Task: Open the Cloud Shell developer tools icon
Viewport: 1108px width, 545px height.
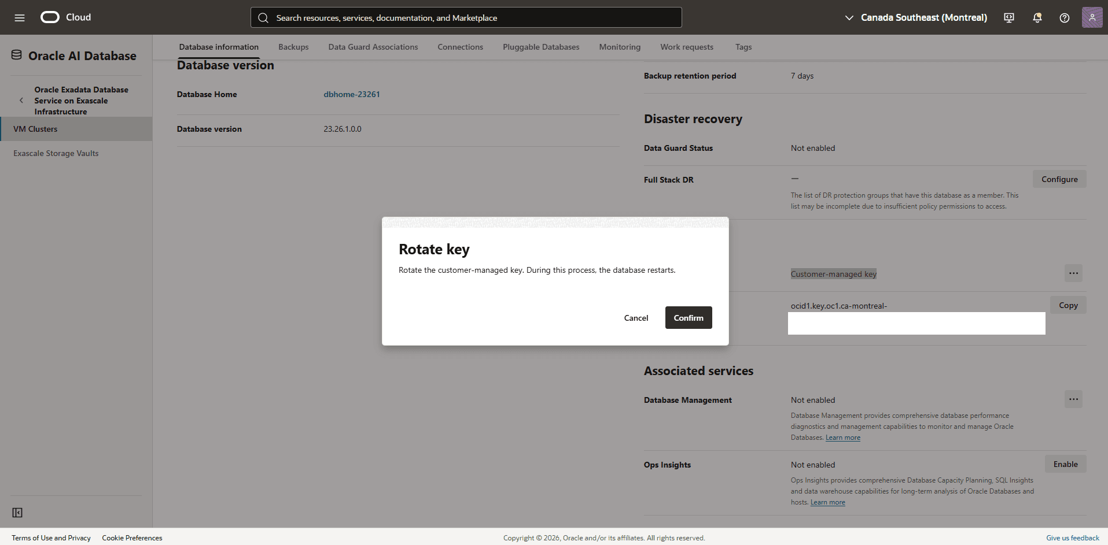Action: tap(1009, 18)
